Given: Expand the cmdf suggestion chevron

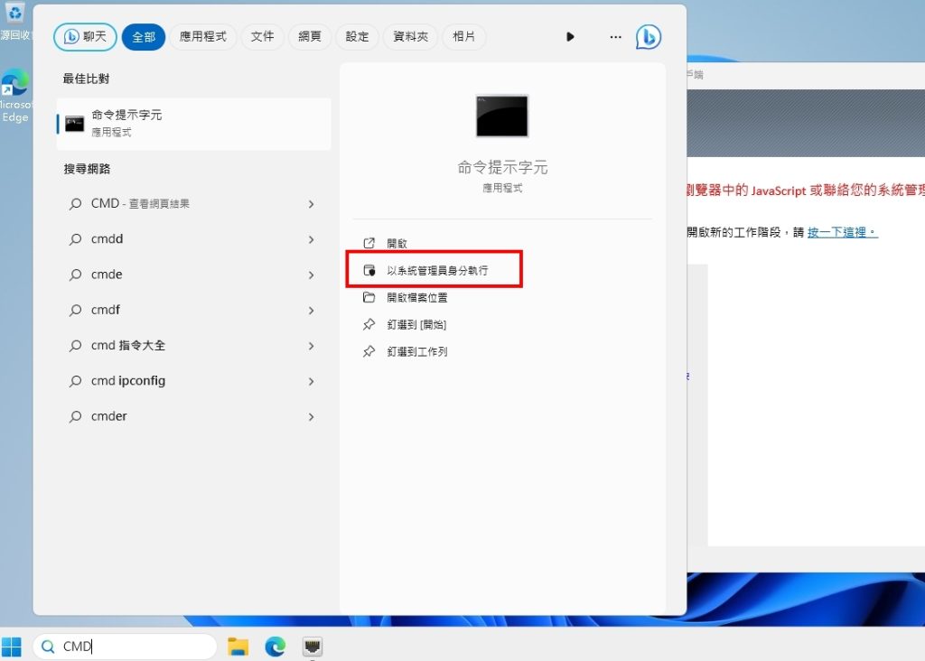Looking at the screenshot, I should coord(311,310).
